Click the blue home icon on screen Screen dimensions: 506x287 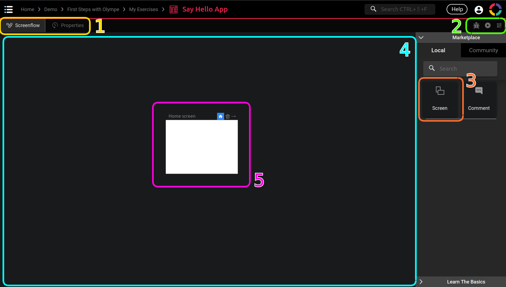point(221,116)
